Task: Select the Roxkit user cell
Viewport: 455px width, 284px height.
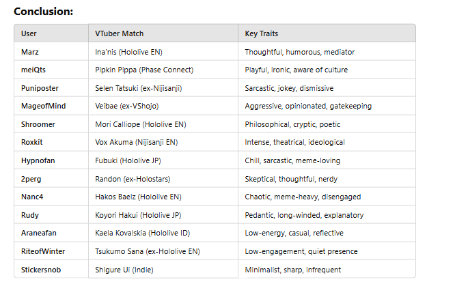Action: pyautogui.click(x=33, y=142)
